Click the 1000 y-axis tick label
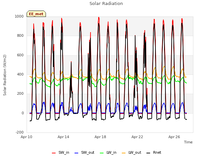Screen dimensions: 213x159 click(19, 17)
